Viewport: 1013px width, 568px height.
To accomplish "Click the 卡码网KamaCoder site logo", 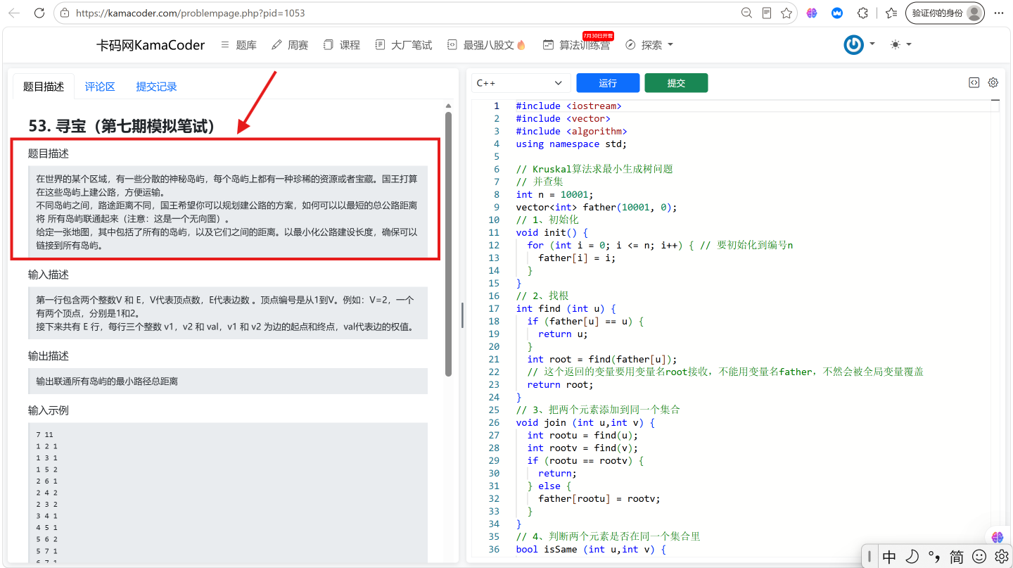I will [151, 45].
